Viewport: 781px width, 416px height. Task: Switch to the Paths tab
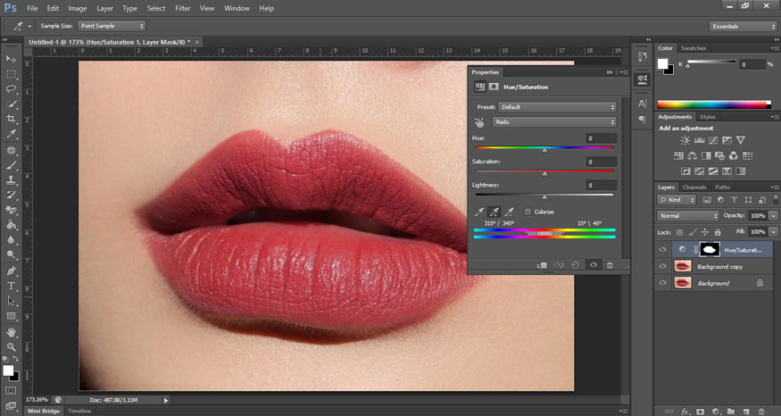click(x=722, y=187)
